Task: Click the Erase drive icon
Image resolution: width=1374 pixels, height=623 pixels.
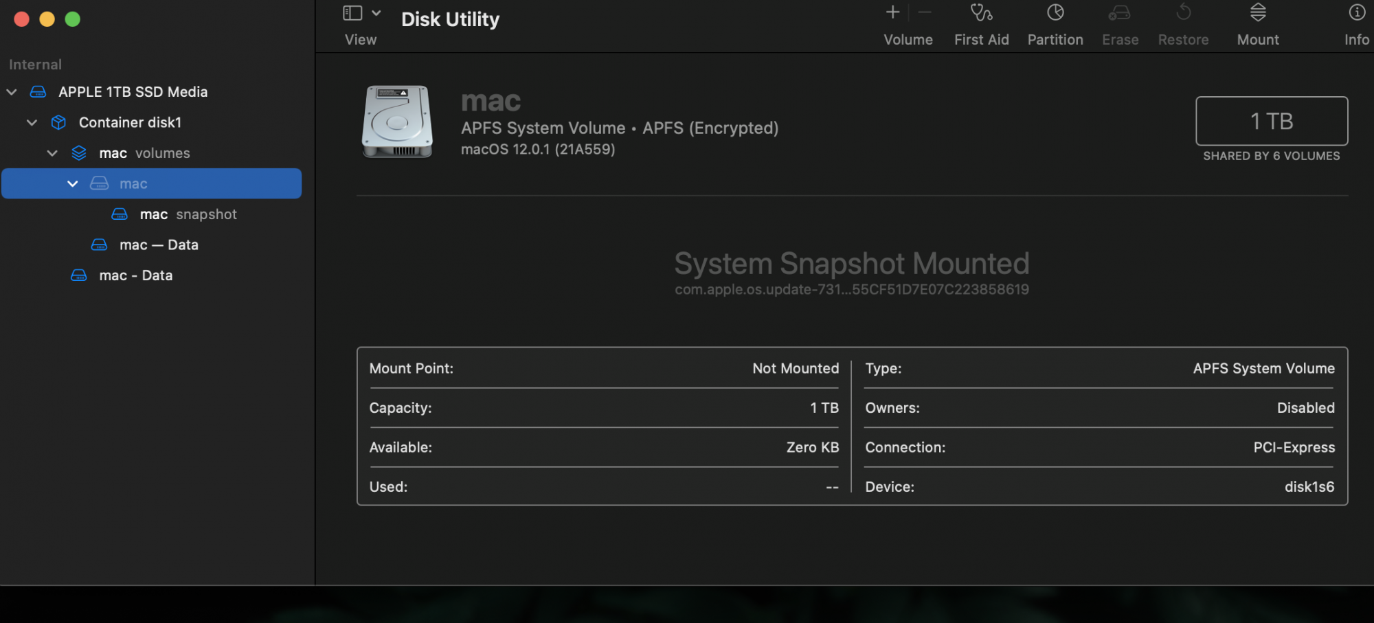Action: point(1120,12)
